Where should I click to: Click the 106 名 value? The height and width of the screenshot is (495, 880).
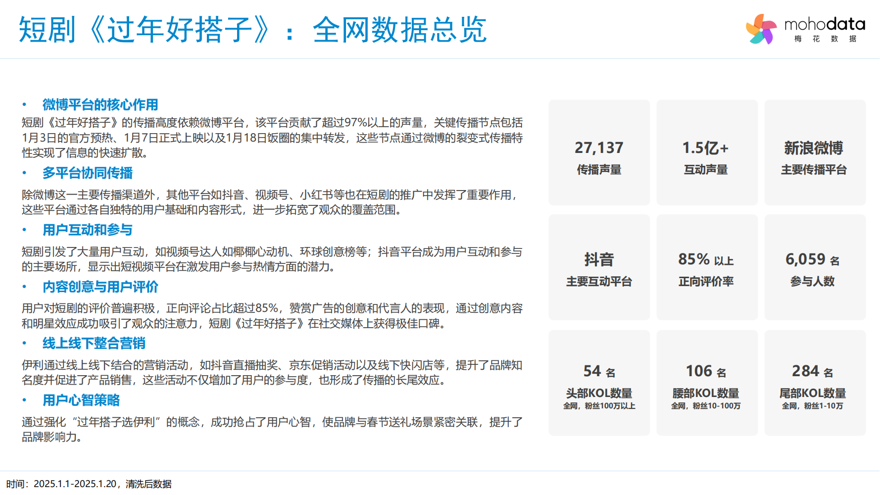point(706,371)
